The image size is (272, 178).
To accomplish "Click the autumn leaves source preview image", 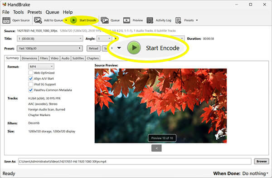I will pyautogui.click(x=160, y=106).
